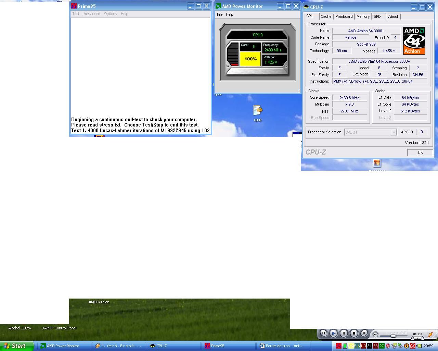Open the red Prime95 tray icon
This screenshot has height=351, width=438.
pyautogui.click(x=339, y=346)
